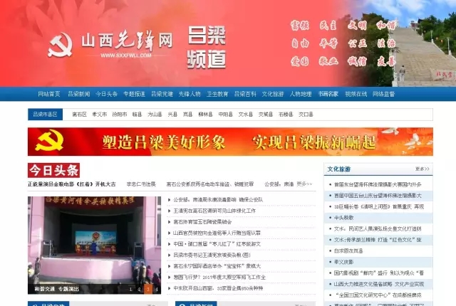Click 更多>> beside today's headlines ticker
Image resolution: width=456 pixels, height=306 pixels.
304,184
